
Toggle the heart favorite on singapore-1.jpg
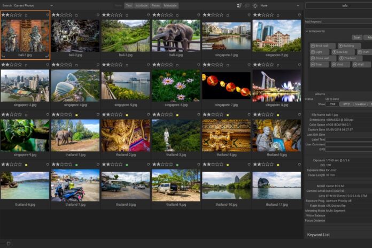(x=249, y=15)
